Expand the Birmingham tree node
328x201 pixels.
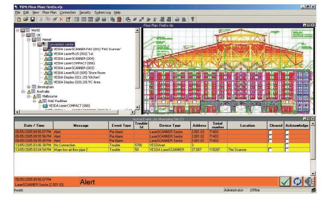[x=29, y=87]
